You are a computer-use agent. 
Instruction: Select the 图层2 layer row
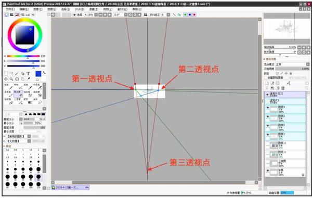click(285, 118)
